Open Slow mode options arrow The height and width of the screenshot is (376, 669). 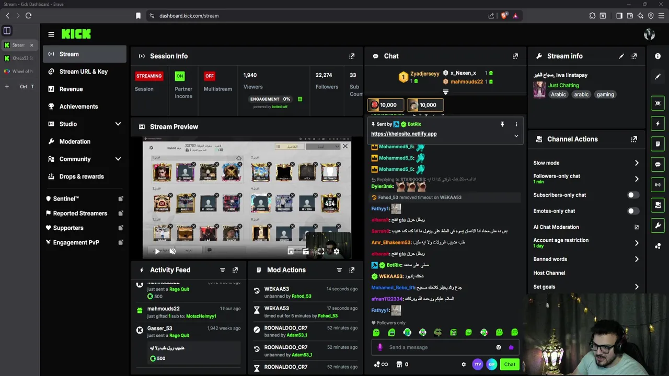(637, 163)
